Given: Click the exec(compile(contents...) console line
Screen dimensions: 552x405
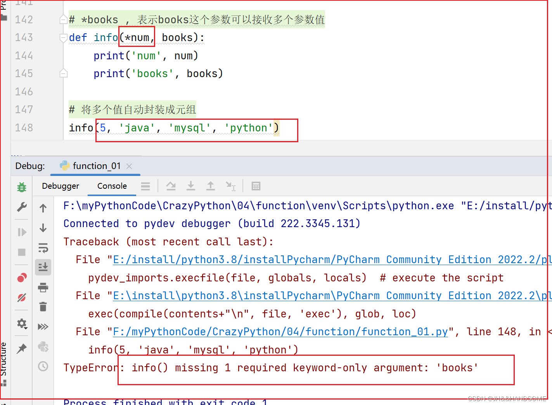Looking at the screenshot, I should (x=252, y=314).
